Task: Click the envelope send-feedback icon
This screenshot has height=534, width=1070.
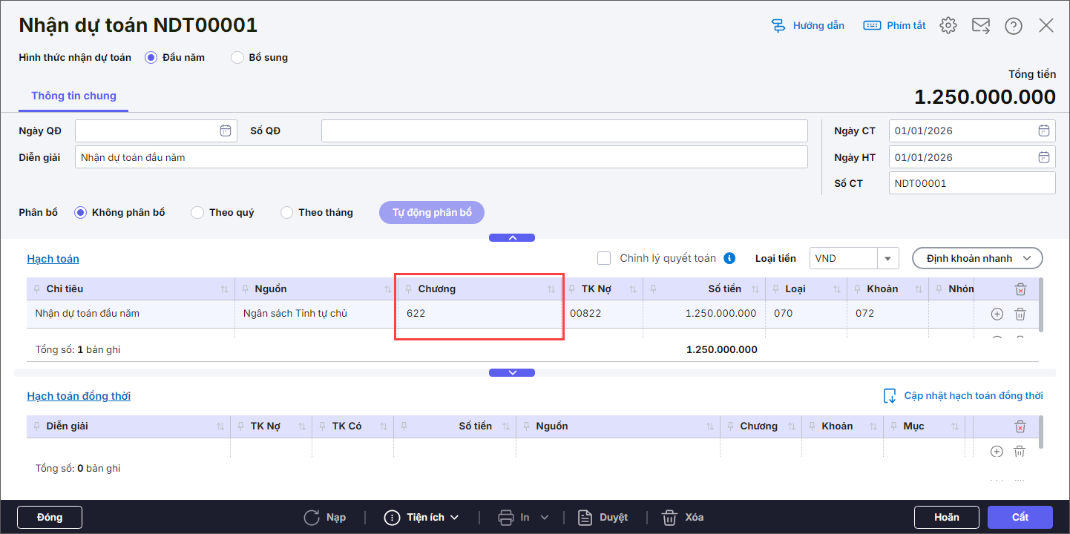Action: 980,26
